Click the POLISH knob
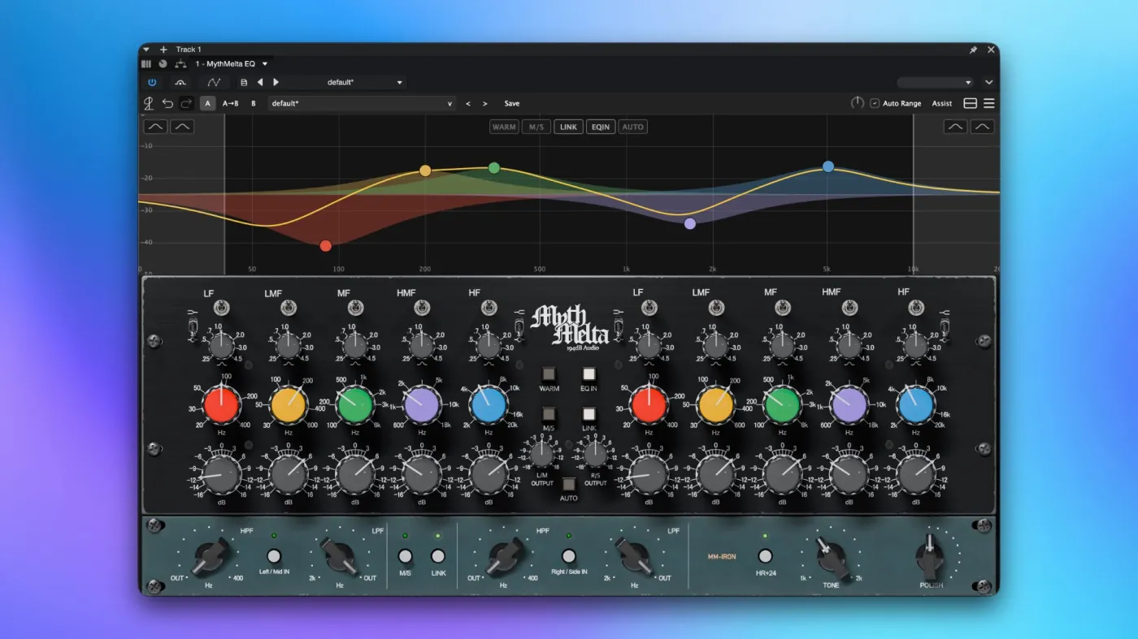This screenshot has width=1138, height=639. [x=932, y=556]
